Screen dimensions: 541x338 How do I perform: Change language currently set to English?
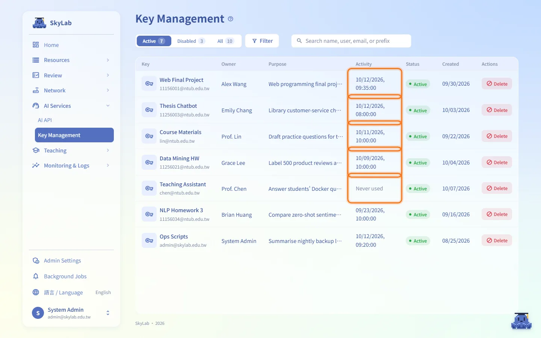pyautogui.click(x=103, y=293)
